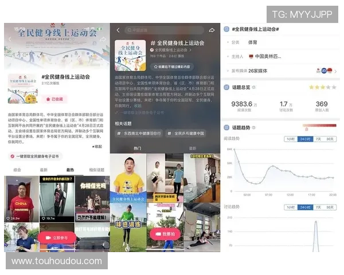Click the info icon next to 话题趋势

253,127
